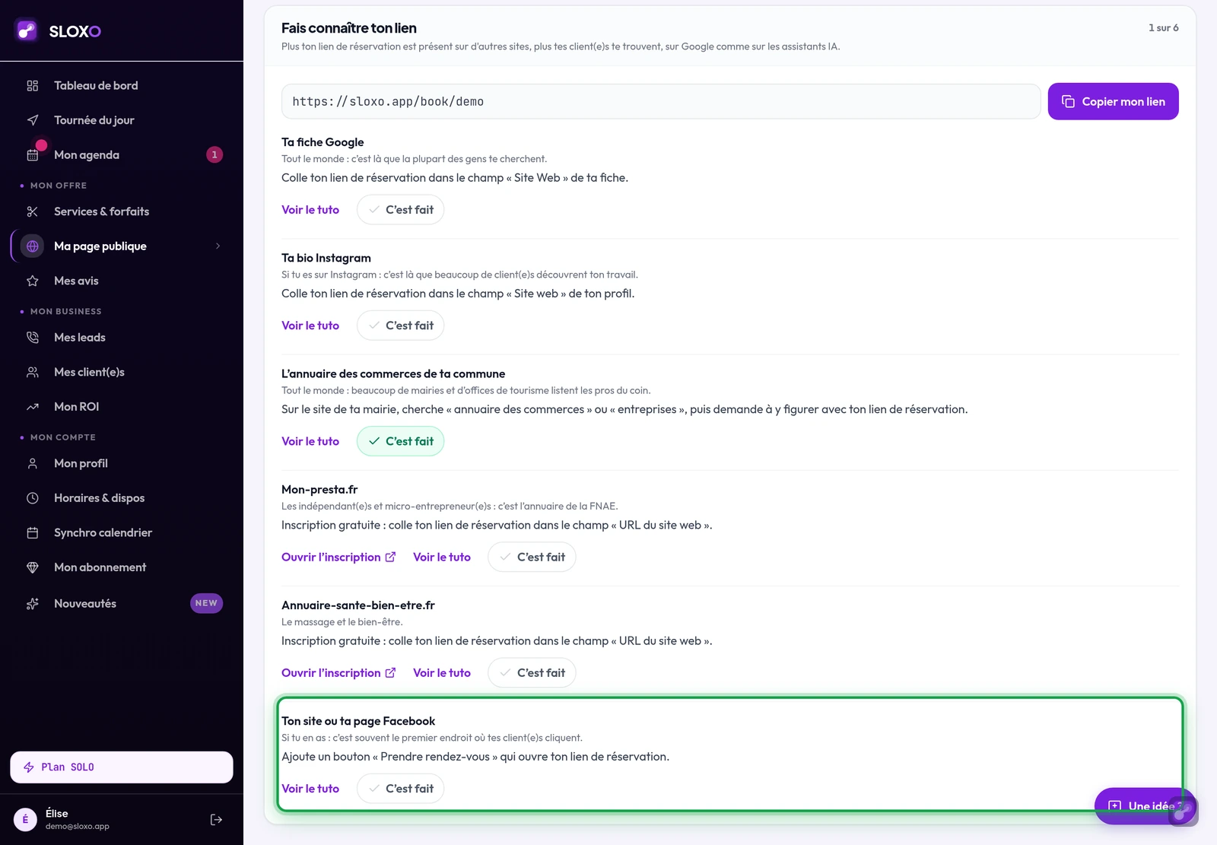The height and width of the screenshot is (845, 1217).
Task: Click the Mon agenda notification badge
Action: pos(214,154)
